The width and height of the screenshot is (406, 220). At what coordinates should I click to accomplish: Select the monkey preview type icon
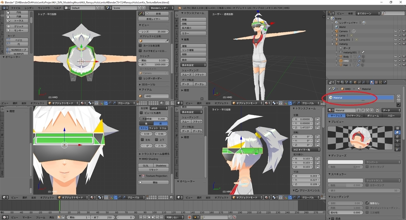tap(398, 141)
